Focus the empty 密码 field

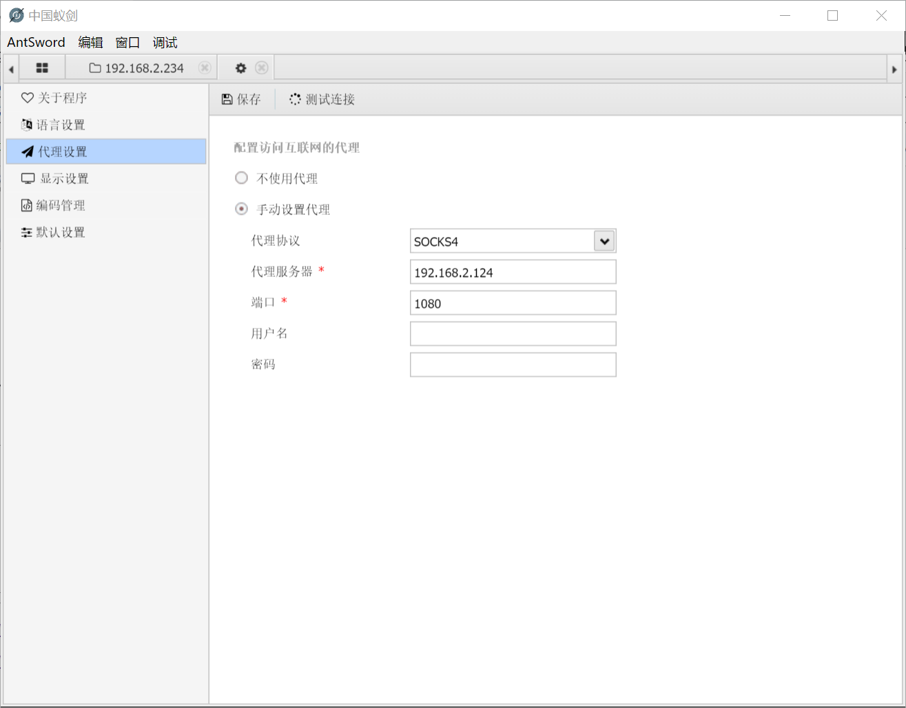(513, 365)
